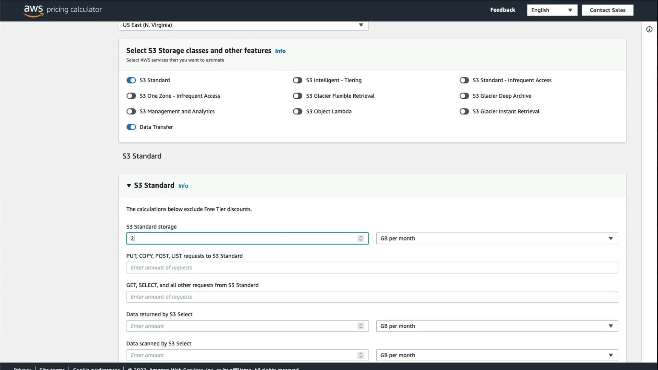Viewport: 658px width, 370px height.
Task: Open the S3 Standard storage unit dropdown
Action: [497, 238]
